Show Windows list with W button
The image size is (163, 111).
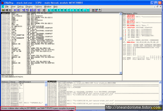62,10
